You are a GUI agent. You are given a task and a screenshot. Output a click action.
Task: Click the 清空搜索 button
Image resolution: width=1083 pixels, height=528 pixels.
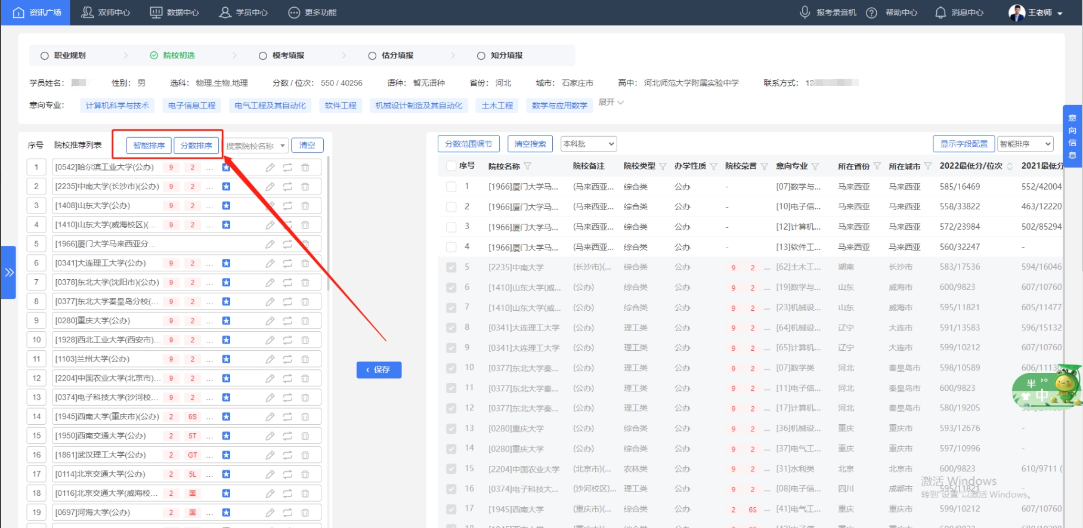point(530,144)
